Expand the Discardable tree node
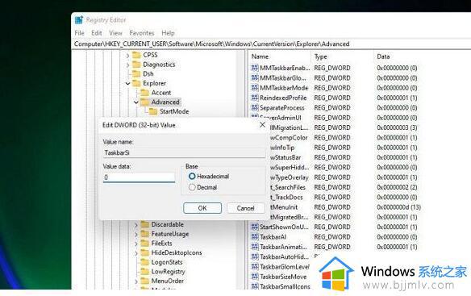Viewport: 471px width, 296px height. tap(136, 225)
